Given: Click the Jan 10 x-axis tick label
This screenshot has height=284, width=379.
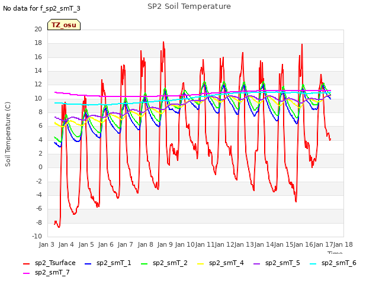Looking at the screenshot, I should [x=185, y=244].
